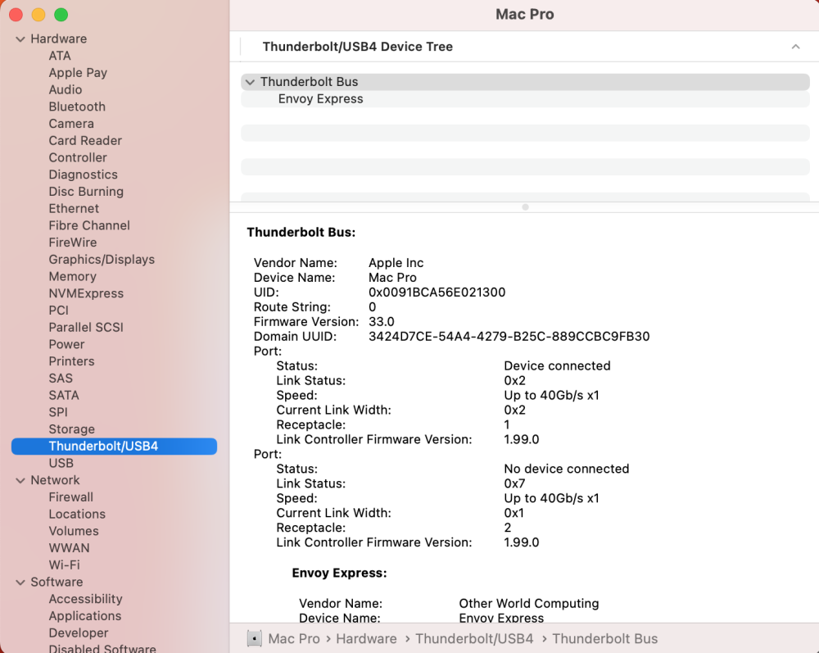
Task: Click Hardware in the path bar
Action: 366,639
